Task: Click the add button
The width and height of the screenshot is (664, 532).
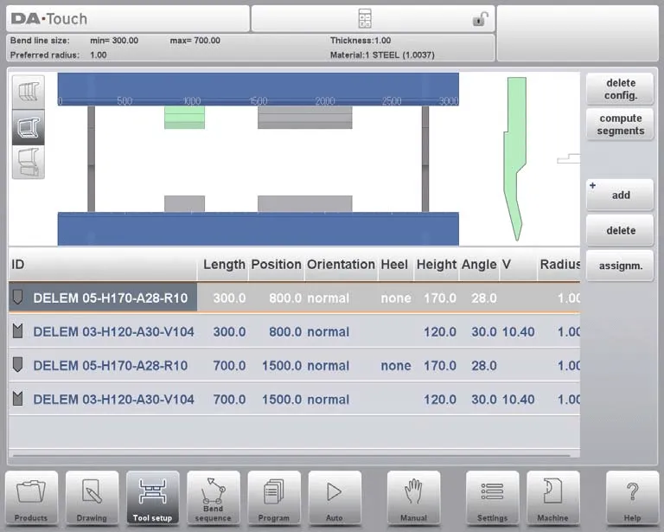Action: coord(620,195)
